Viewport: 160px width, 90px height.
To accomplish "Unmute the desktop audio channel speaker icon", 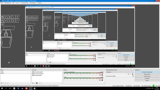I will pos(100,75).
